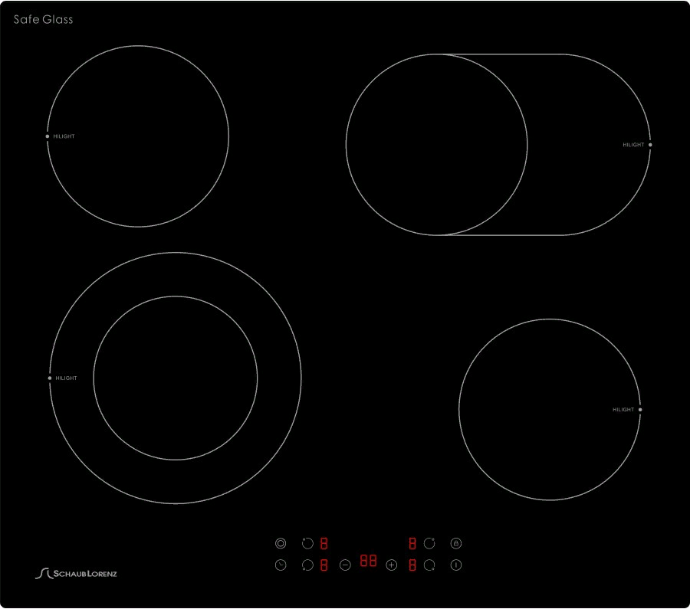Viewport: 690px width, 609px height.
Task: Toggle the power on/off button
Action: click(456, 565)
